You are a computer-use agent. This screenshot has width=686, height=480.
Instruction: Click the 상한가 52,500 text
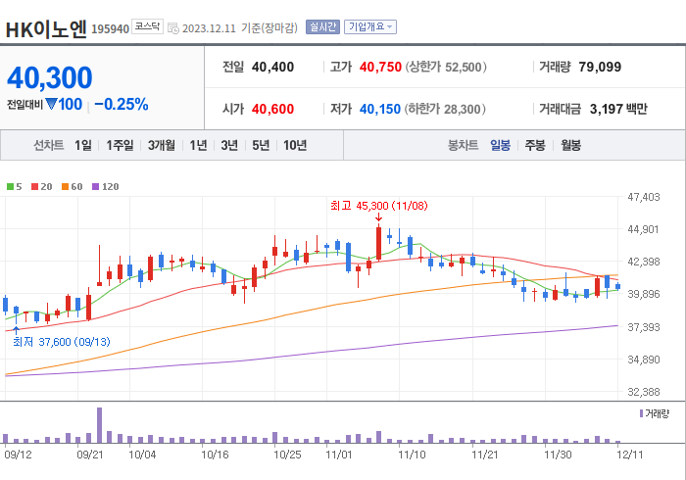point(446,67)
